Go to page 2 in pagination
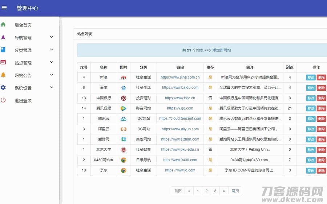The width and height of the screenshot is (327, 204). tap(206, 191)
